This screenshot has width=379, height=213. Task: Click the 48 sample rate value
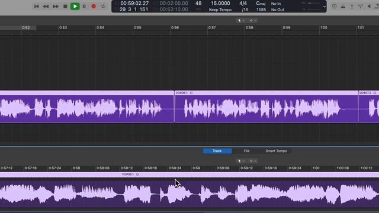pos(198,4)
